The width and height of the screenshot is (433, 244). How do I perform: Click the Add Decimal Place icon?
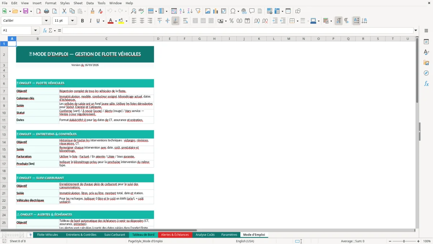[257, 21]
